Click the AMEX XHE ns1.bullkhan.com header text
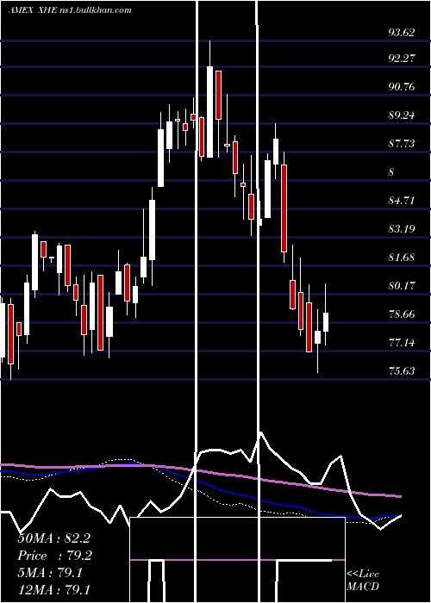The image size is (431, 603). click(70, 10)
